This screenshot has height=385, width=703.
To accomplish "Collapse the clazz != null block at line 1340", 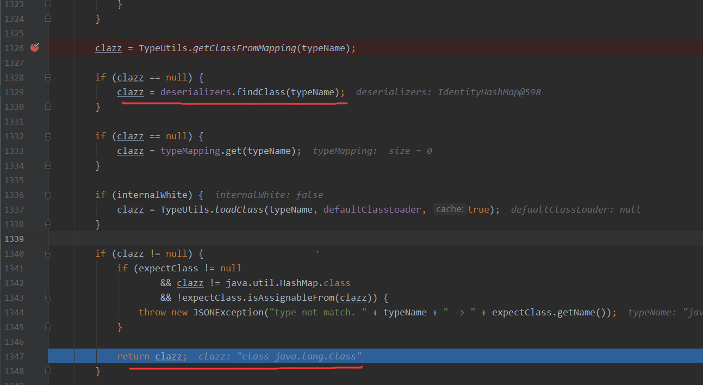I will (x=48, y=253).
